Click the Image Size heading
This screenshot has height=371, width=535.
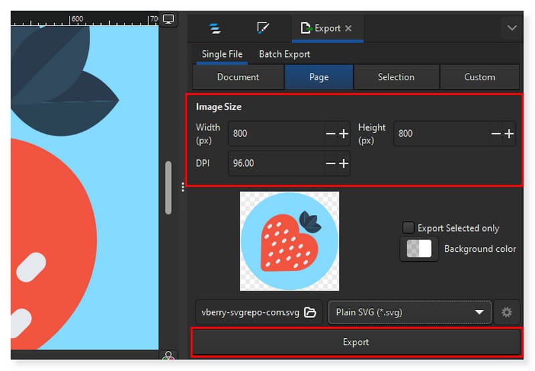(219, 107)
